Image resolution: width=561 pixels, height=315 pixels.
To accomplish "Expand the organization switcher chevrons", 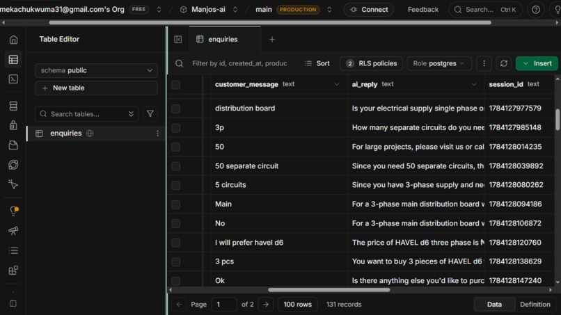I will coord(159,10).
